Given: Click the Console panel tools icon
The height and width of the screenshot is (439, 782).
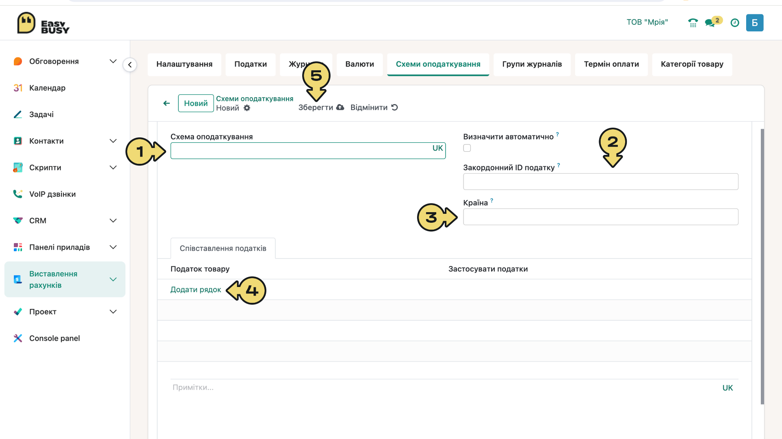Looking at the screenshot, I should pyautogui.click(x=18, y=338).
